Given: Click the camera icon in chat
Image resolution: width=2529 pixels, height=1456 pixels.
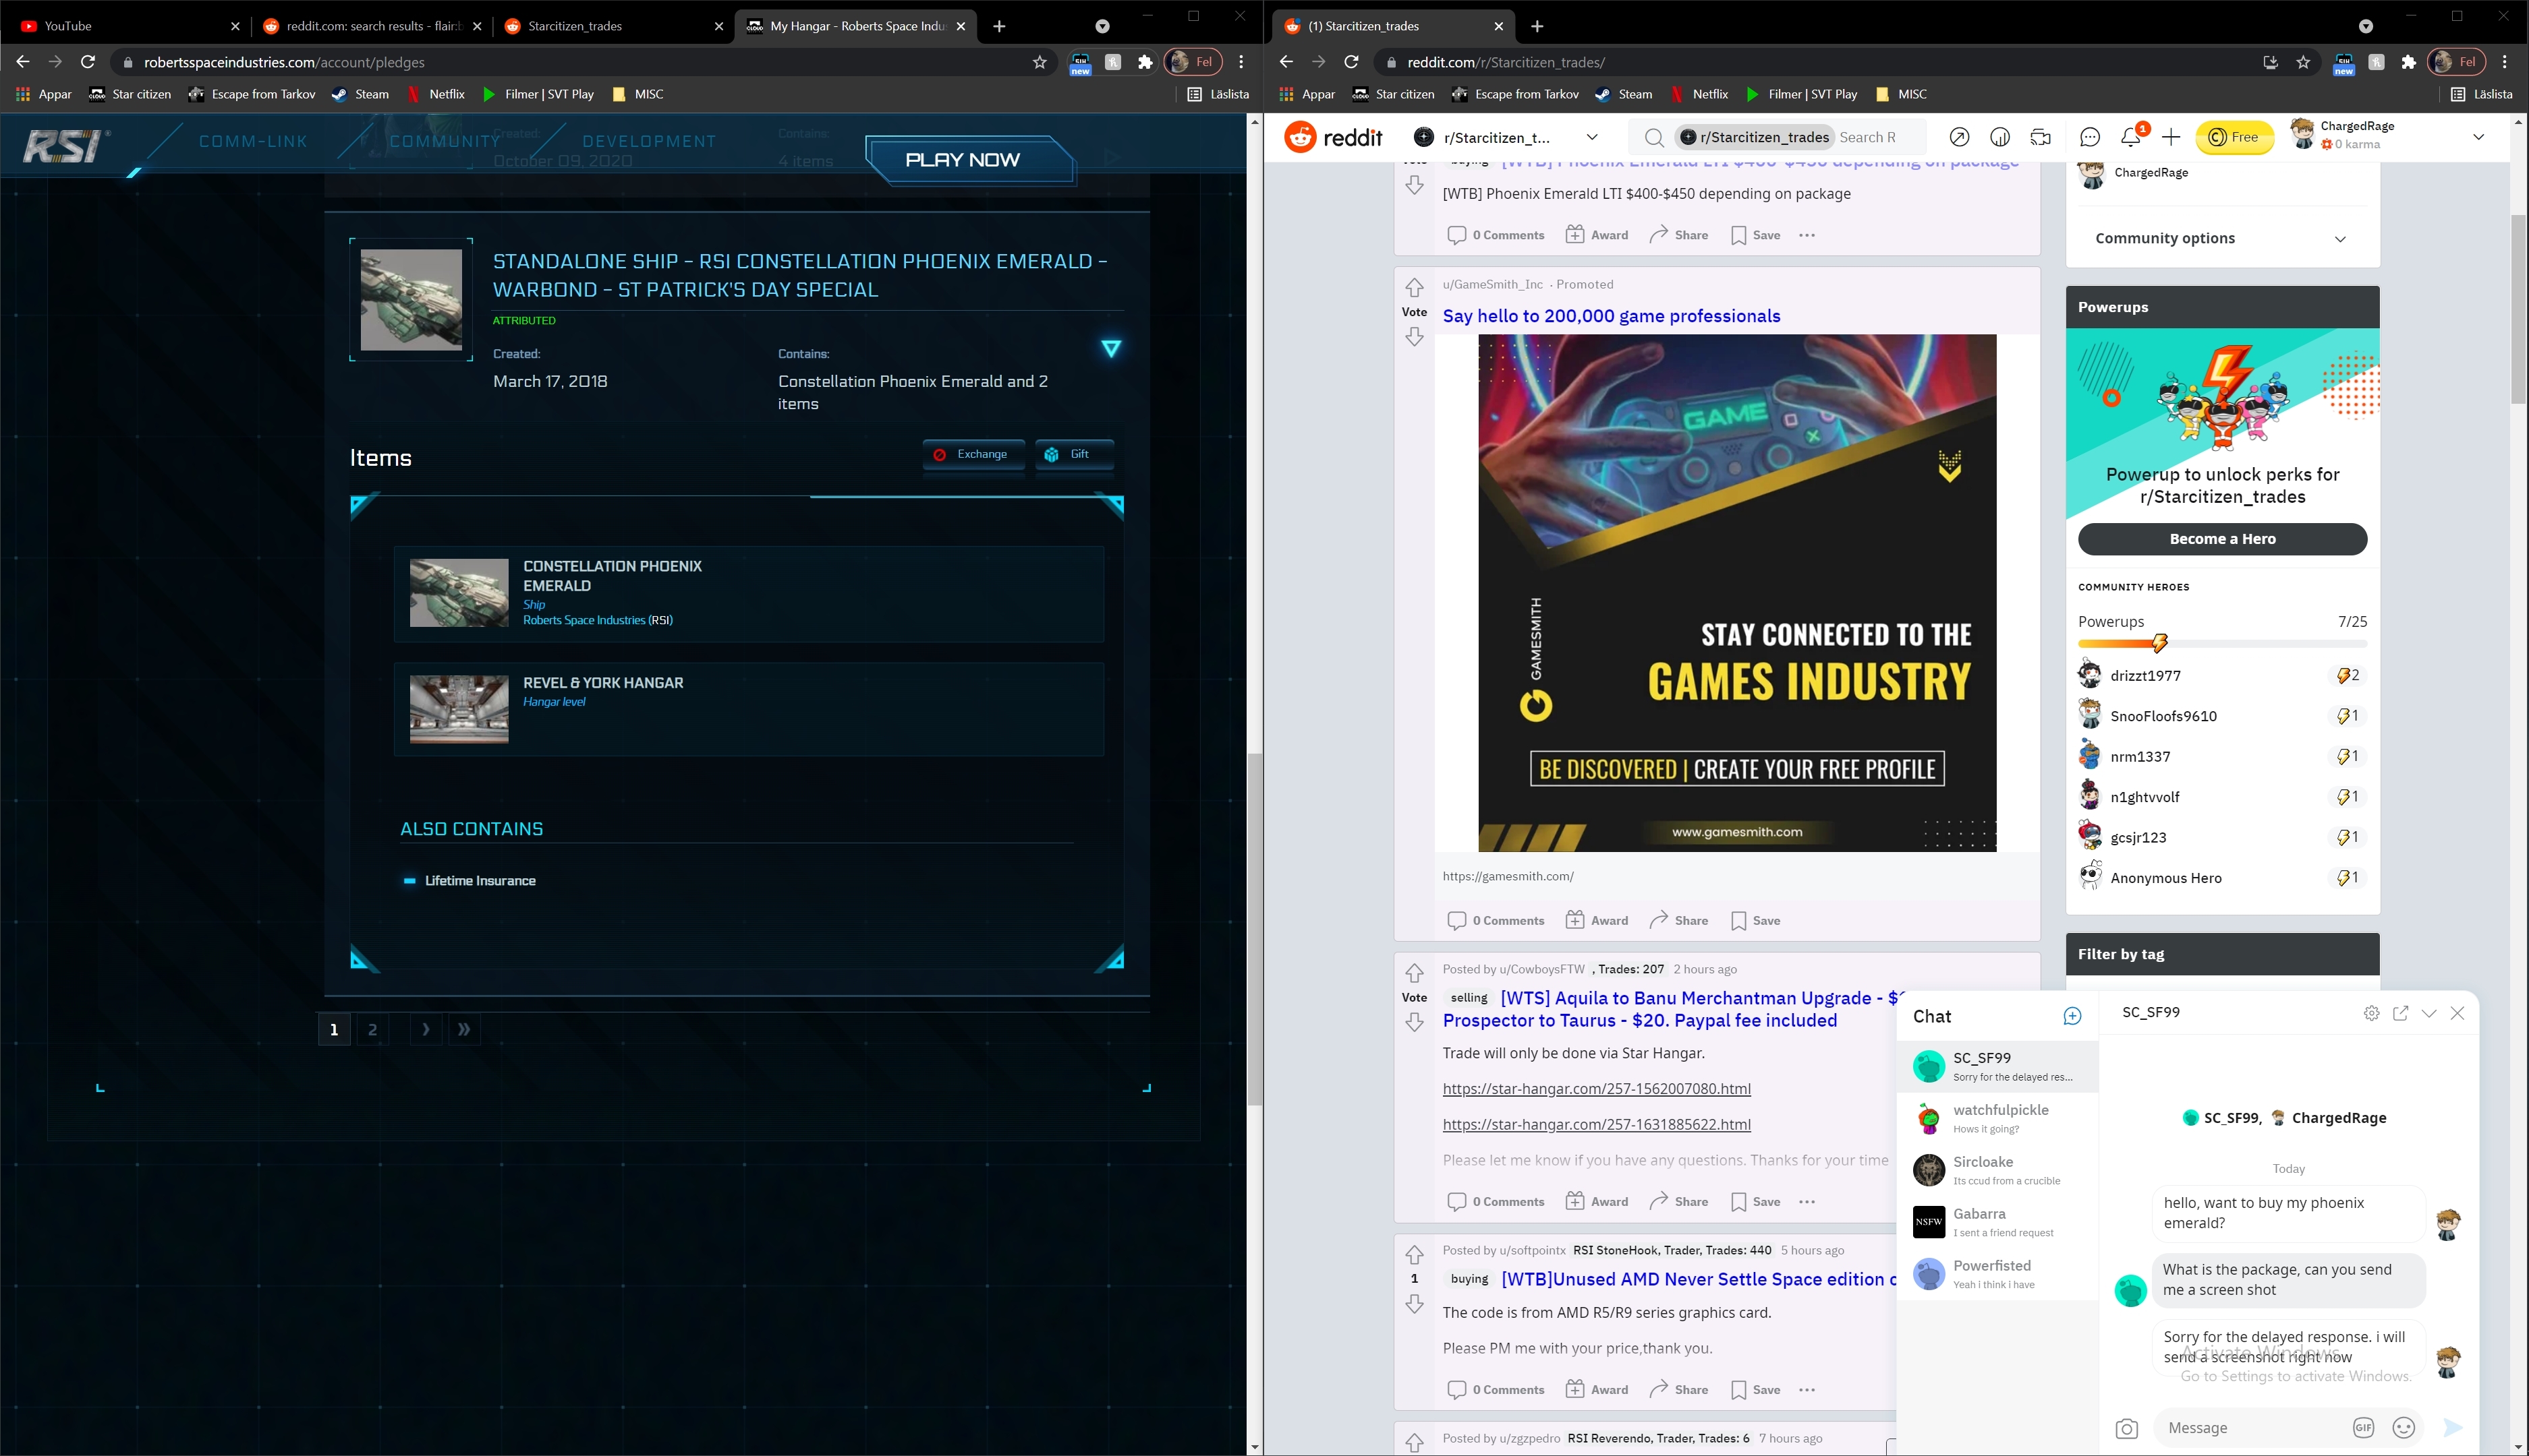Looking at the screenshot, I should click(x=2126, y=1428).
